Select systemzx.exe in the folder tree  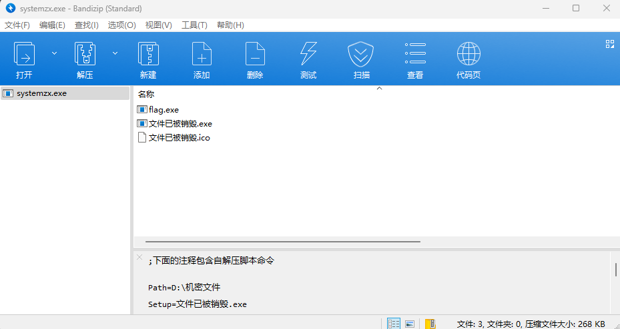pos(65,93)
